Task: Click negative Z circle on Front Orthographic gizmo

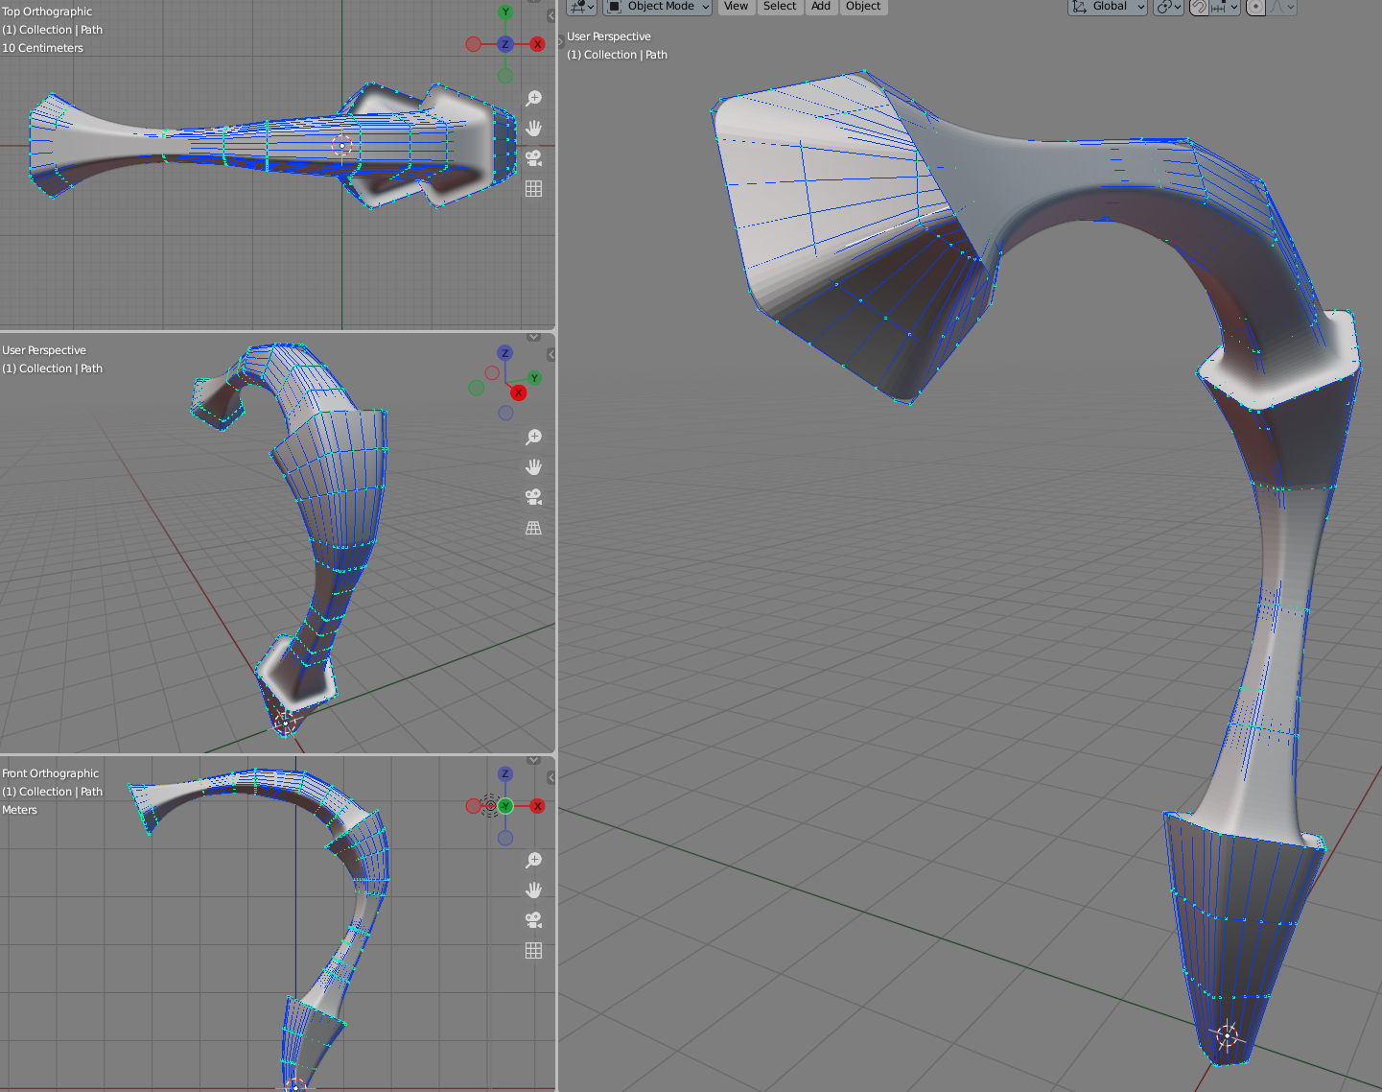Action: click(505, 838)
